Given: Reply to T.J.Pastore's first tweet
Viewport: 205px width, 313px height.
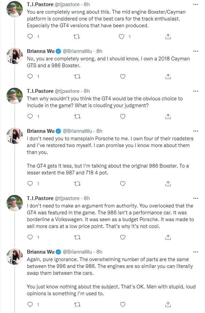Looking at the screenshot, I should coord(30,37).
